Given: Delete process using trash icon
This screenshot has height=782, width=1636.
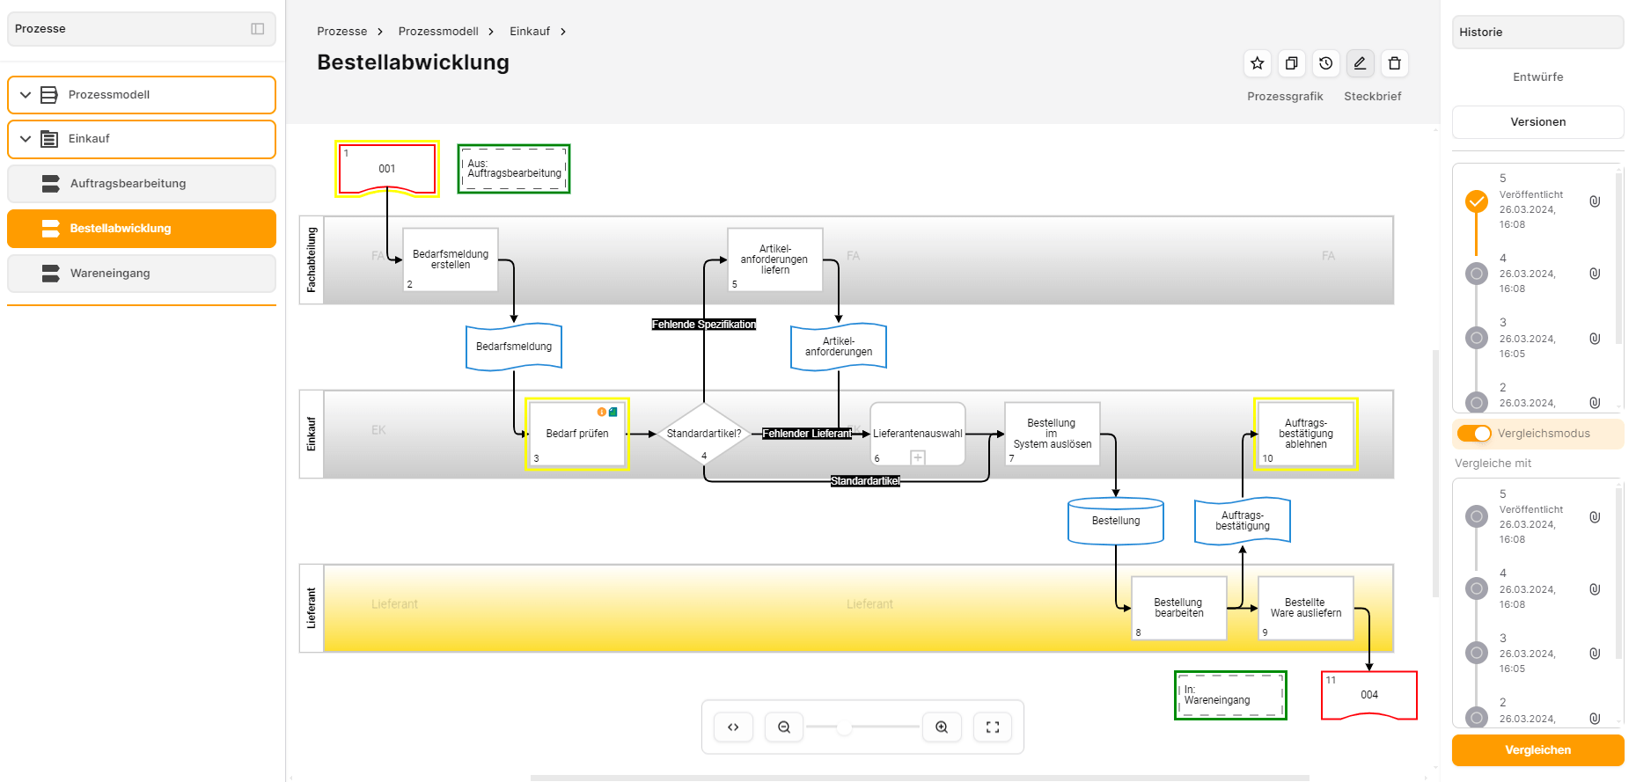Looking at the screenshot, I should click(1394, 63).
